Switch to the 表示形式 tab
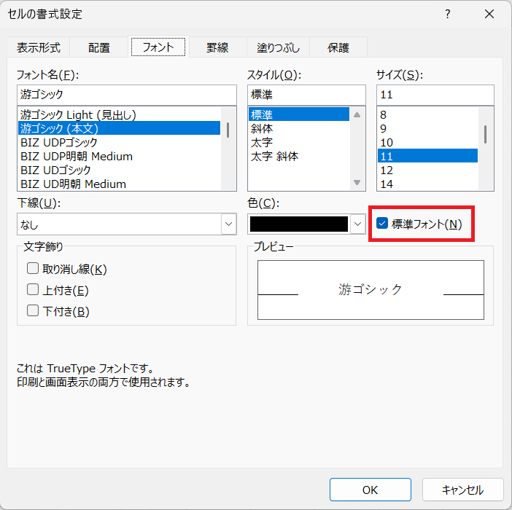 pyautogui.click(x=39, y=47)
